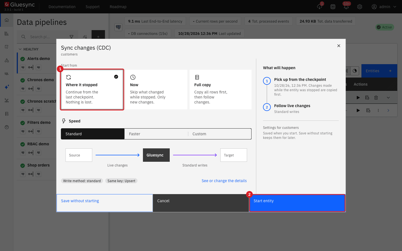The height and width of the screenshot is (251, 402).
Task: Open second entity row right chevron
Action: [x=388, y=110]
